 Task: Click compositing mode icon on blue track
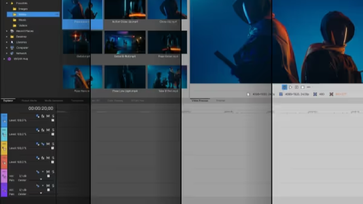pos(38,117)
